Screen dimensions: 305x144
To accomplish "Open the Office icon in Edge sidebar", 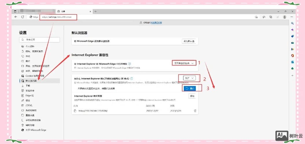I will [x=292, y=55].
